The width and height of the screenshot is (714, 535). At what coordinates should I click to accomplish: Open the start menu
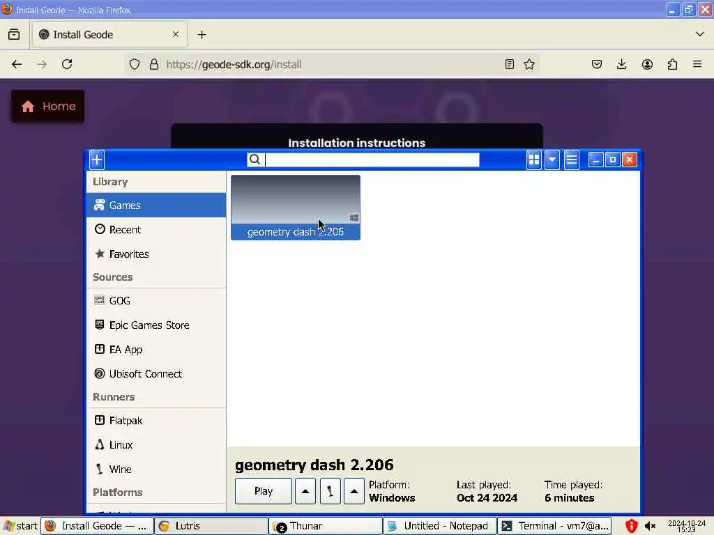point(20,526)
